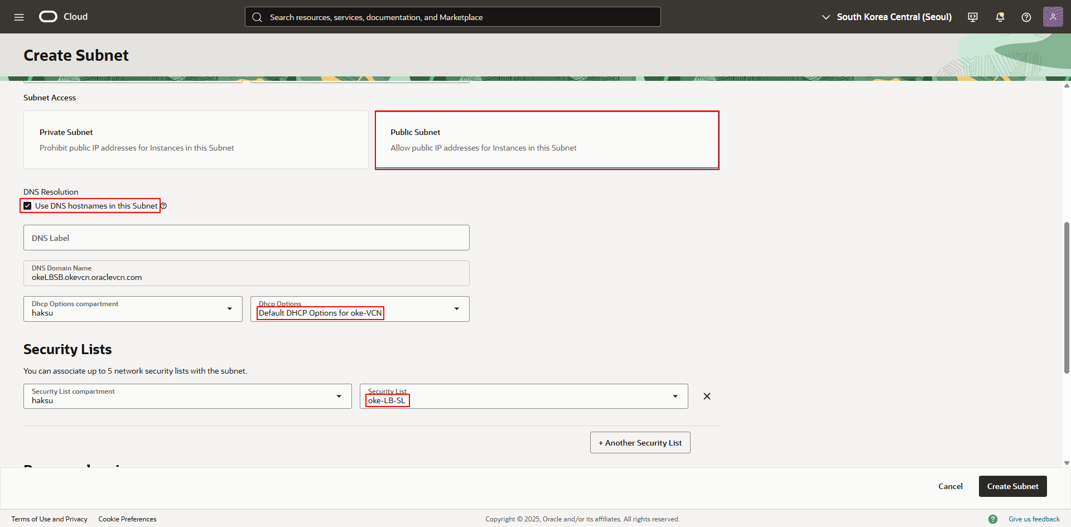
Task: Open the user profile avatar menu
Action: point(1053,17)
